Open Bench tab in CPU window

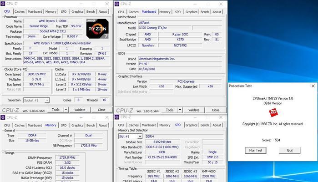[91, 11]
